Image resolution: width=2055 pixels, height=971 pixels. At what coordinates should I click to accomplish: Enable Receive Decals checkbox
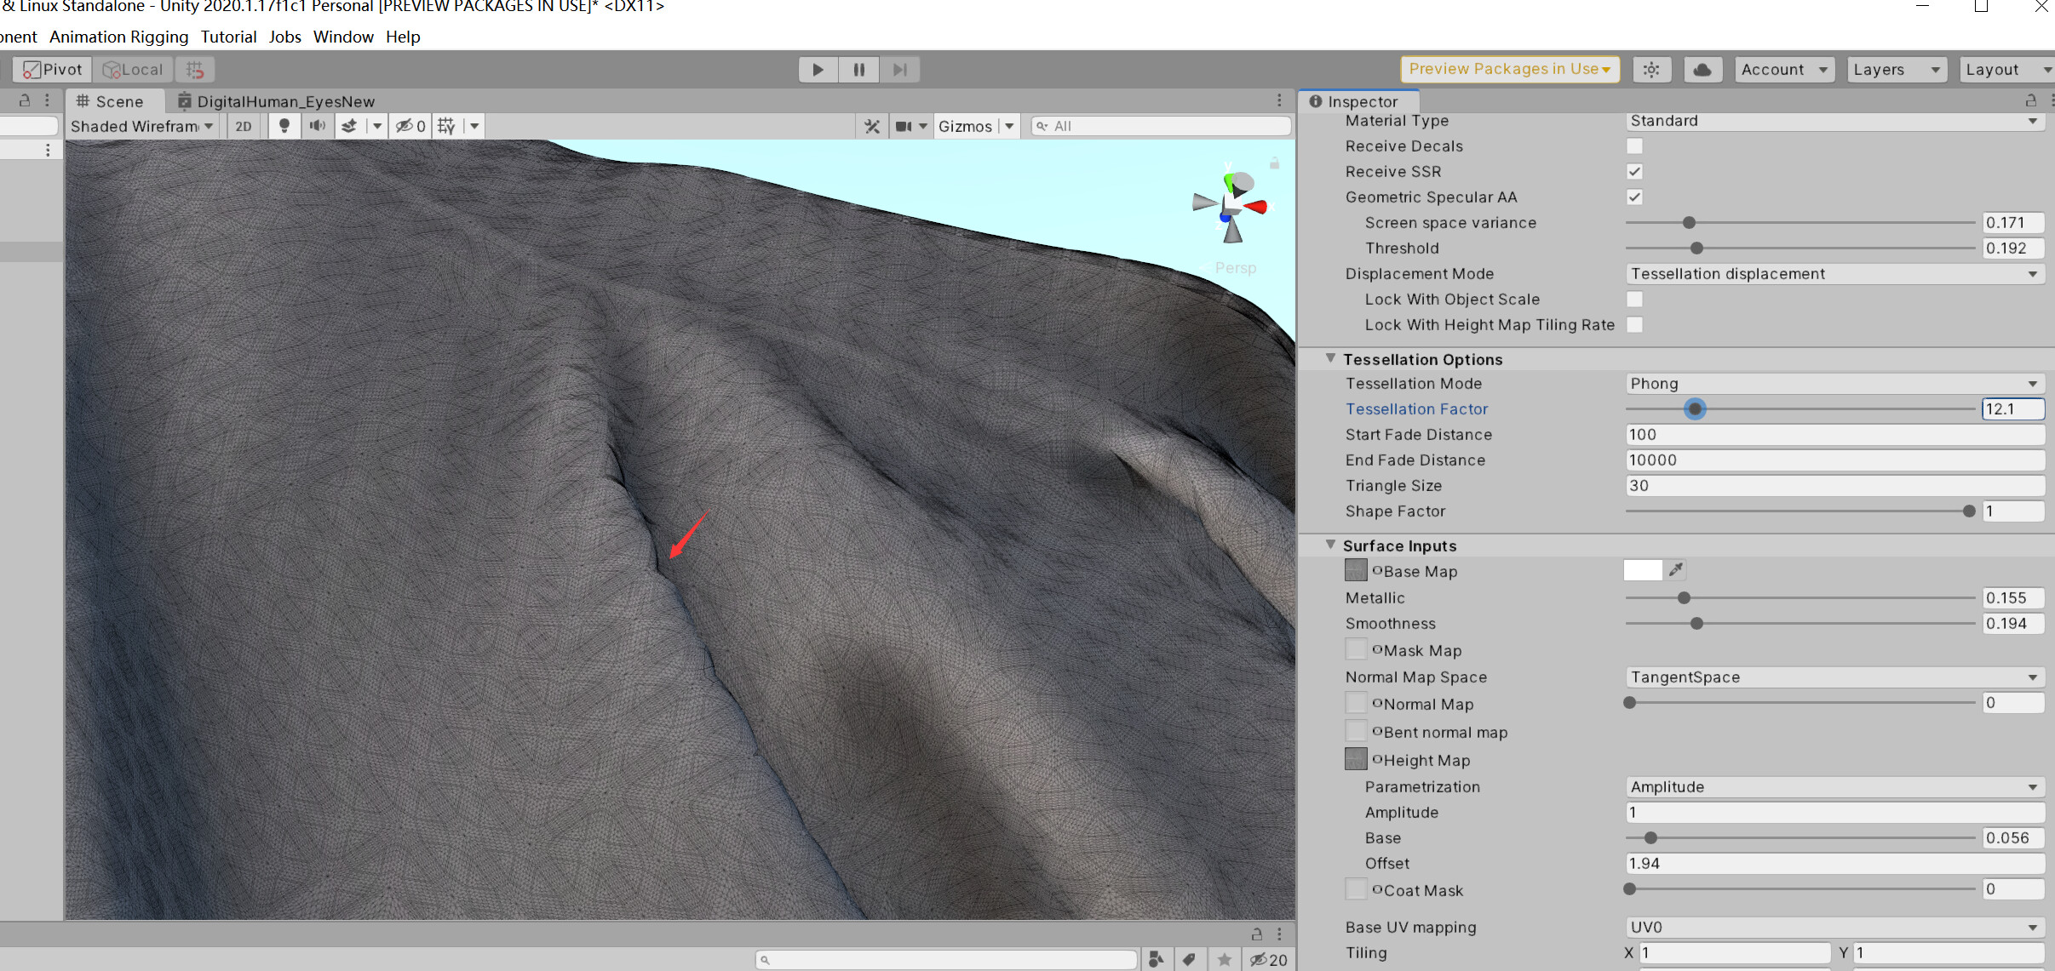click(x=1633, y=146)
